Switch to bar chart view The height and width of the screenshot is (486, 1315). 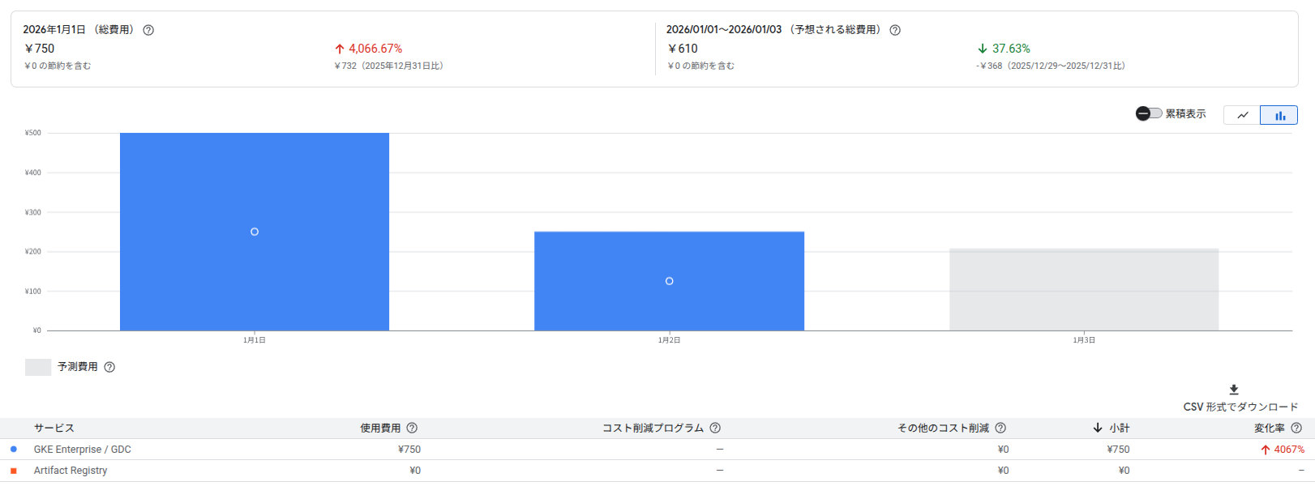click(x=1279, y=115)
